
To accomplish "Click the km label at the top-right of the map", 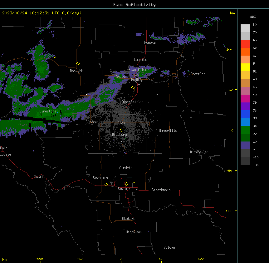I will click(232, 13).
